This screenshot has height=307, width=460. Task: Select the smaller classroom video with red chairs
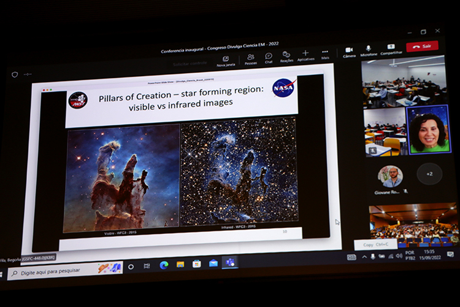[x=385, y=131]
